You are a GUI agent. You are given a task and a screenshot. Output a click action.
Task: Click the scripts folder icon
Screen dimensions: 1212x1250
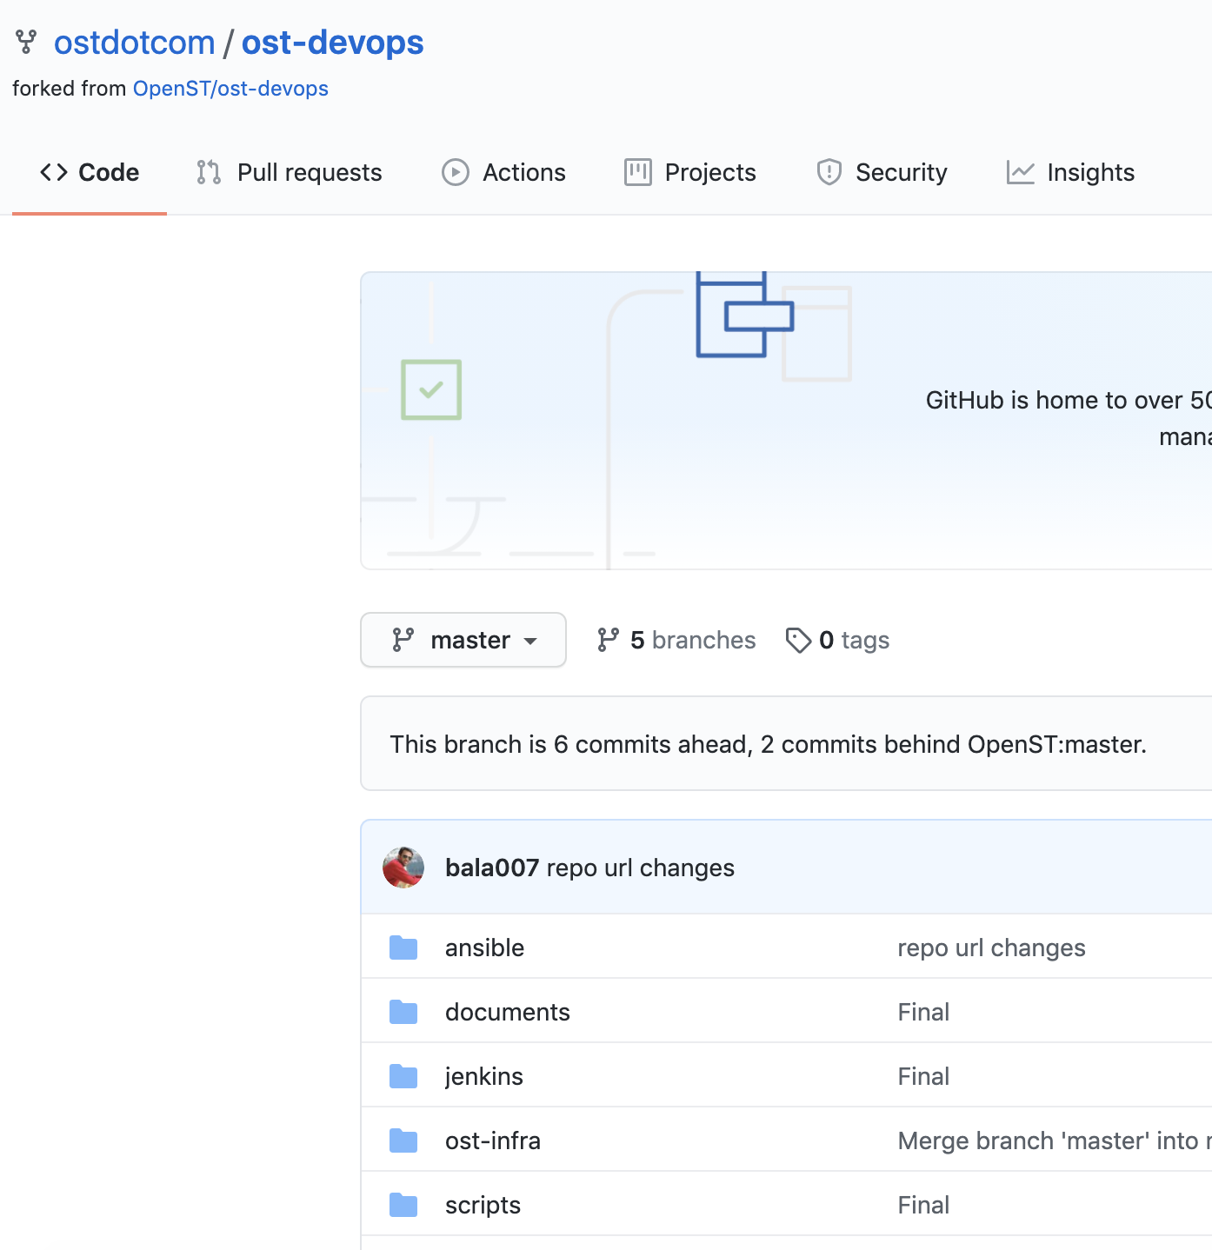click(403, 1205)
